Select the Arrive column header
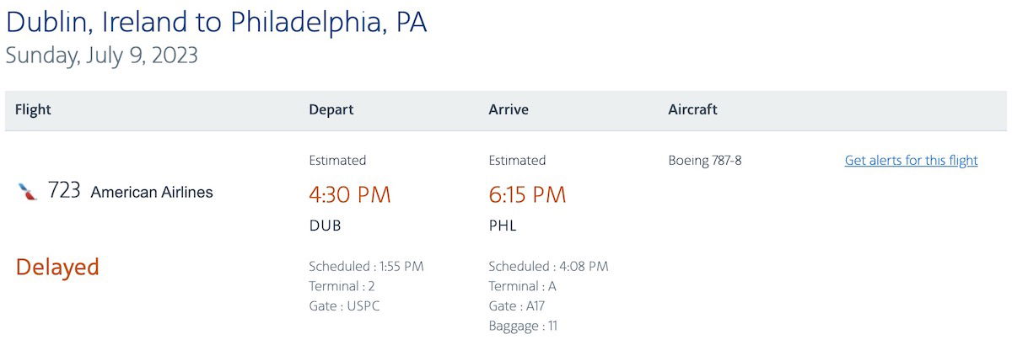The width and height of the screenshot is (1012, 361). (509, 109)
